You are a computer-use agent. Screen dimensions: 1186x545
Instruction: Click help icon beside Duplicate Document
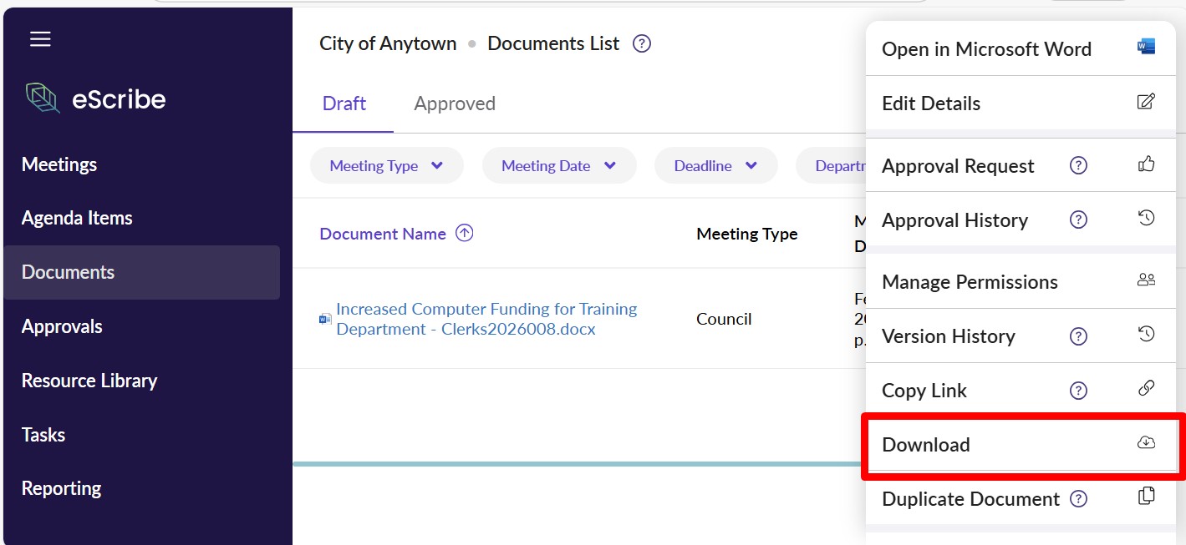point(1079,499)
